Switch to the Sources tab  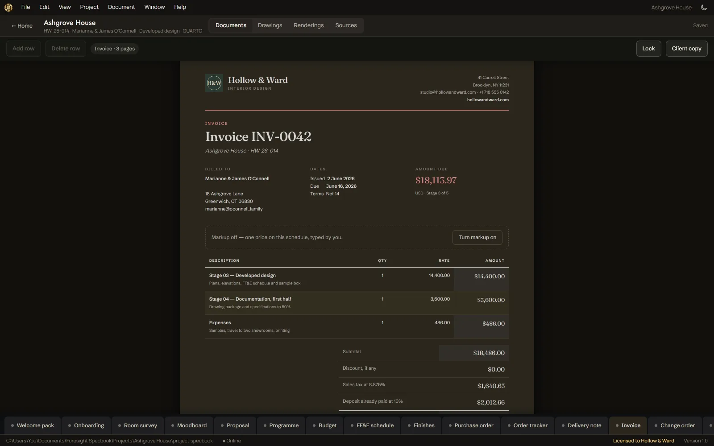click(x=346, y=25)
